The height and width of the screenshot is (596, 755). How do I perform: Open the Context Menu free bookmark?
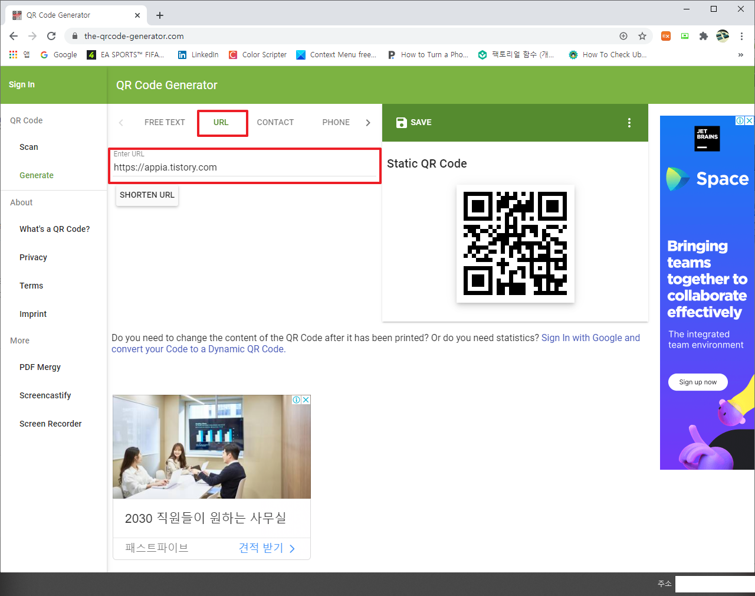(336, 54)
